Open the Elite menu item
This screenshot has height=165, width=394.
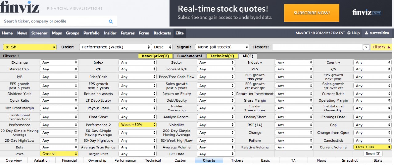(180, 33)
